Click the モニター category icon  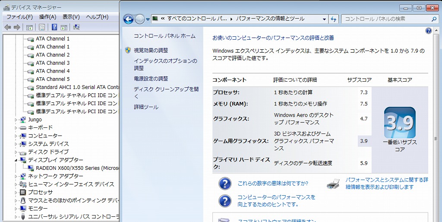coord(23,209)
